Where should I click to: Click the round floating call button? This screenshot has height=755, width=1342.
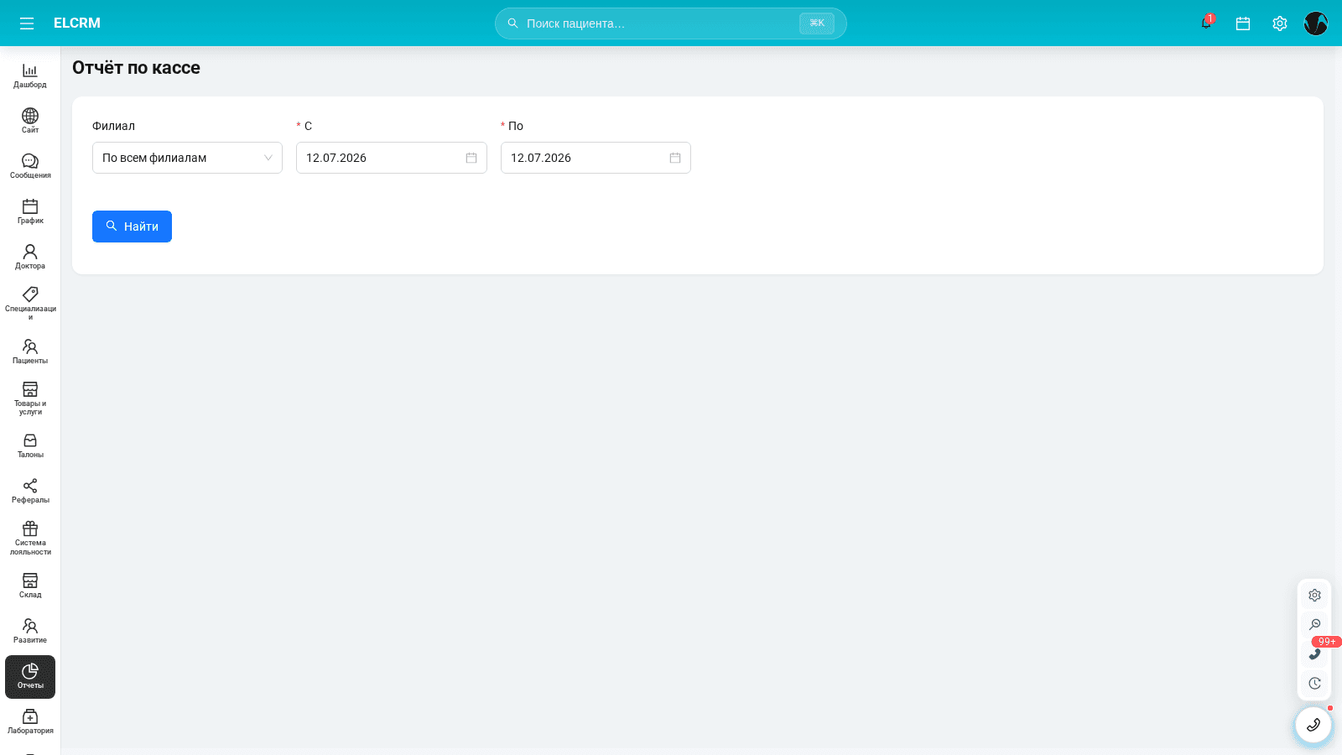tap(1313, 725)
